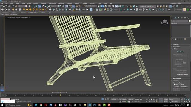Choose the Select and Scale tool

tap(46, 6)
